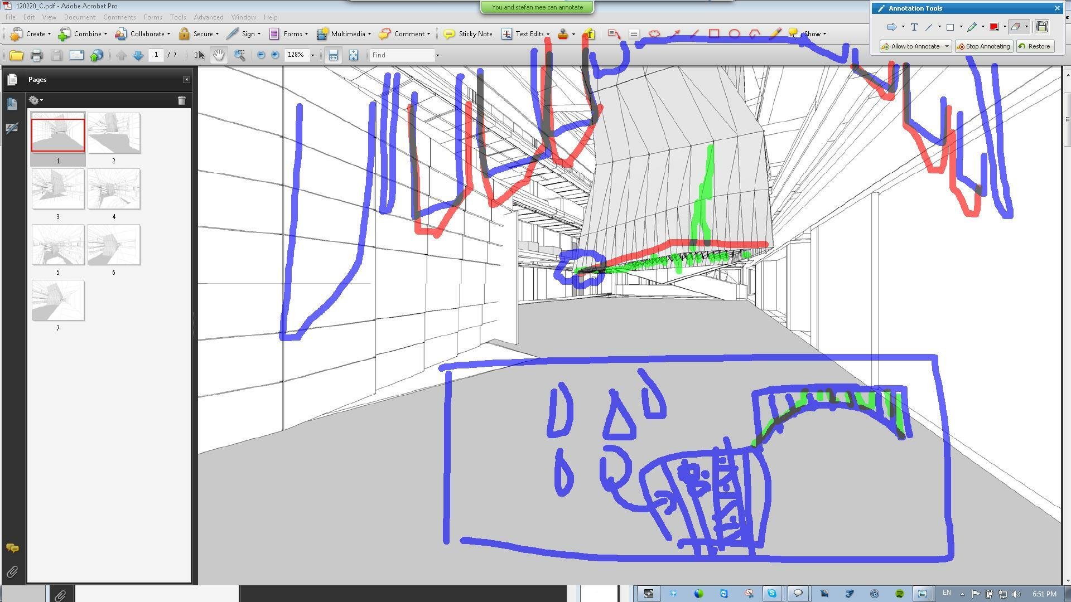Click the Upload globe icon
Viewport: 1071px width, 602px height.
(97, 55)
